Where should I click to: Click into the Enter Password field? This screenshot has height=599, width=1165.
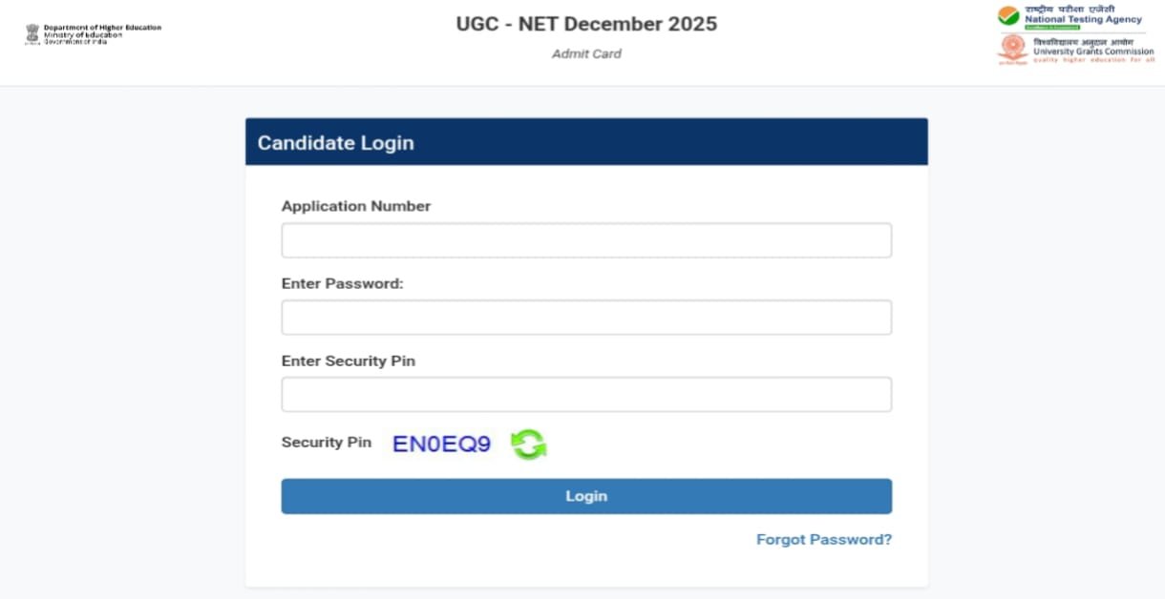pyautogui.click(x=586, y=318)
